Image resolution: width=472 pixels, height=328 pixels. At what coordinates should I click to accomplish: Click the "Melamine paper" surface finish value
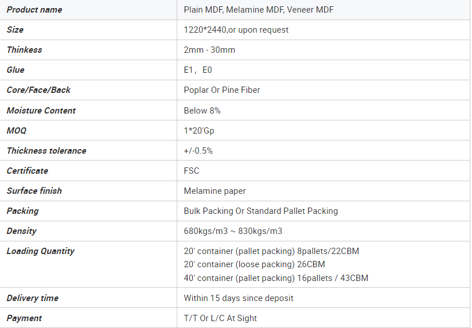tap(214, 191)
